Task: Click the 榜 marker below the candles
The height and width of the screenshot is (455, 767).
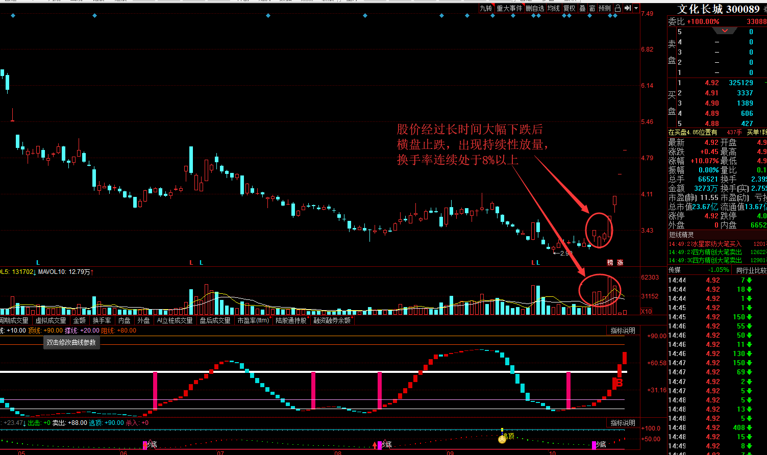Action: pyautogui.click(x=610, y=263)
